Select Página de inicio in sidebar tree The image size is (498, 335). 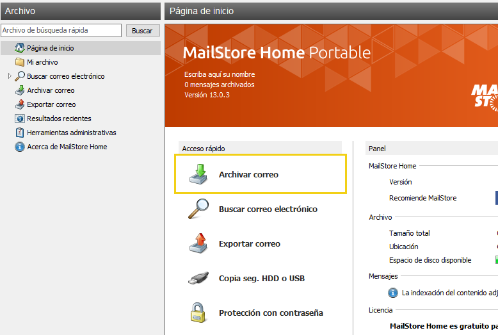click(x=81, y=48)
